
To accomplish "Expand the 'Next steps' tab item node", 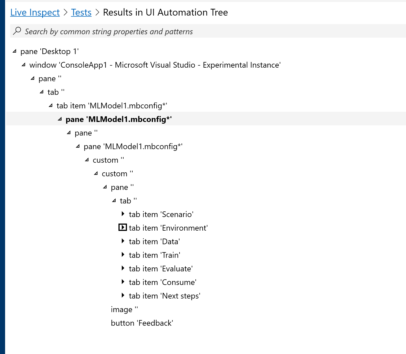I will tap(123, 295).
